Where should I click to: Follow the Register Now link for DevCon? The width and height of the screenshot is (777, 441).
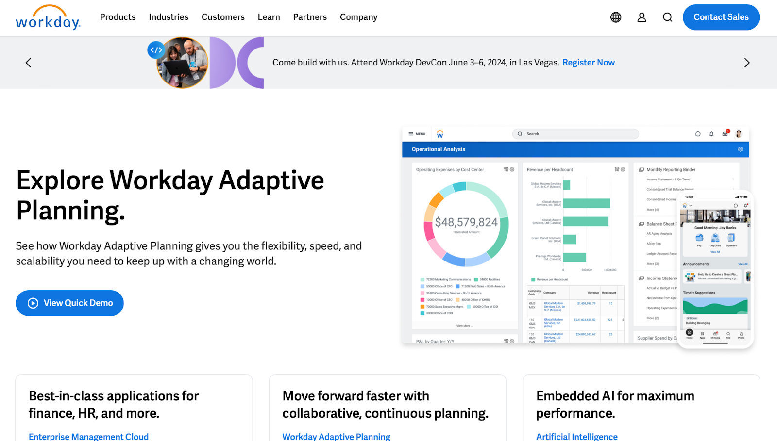(588, 62)
